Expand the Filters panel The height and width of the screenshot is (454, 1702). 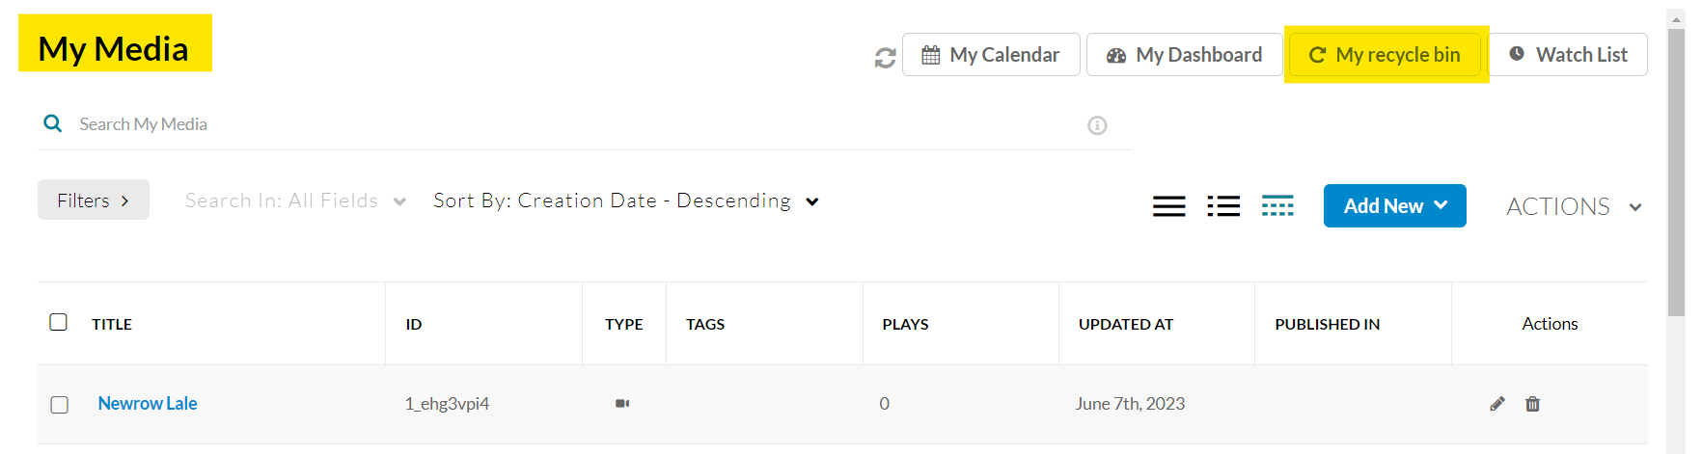[x=94, y=200]
